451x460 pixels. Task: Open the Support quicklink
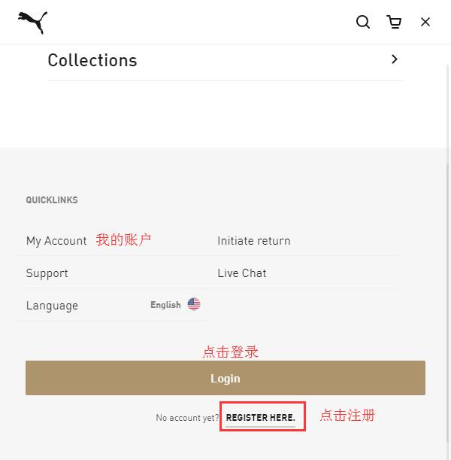[47, 273]
